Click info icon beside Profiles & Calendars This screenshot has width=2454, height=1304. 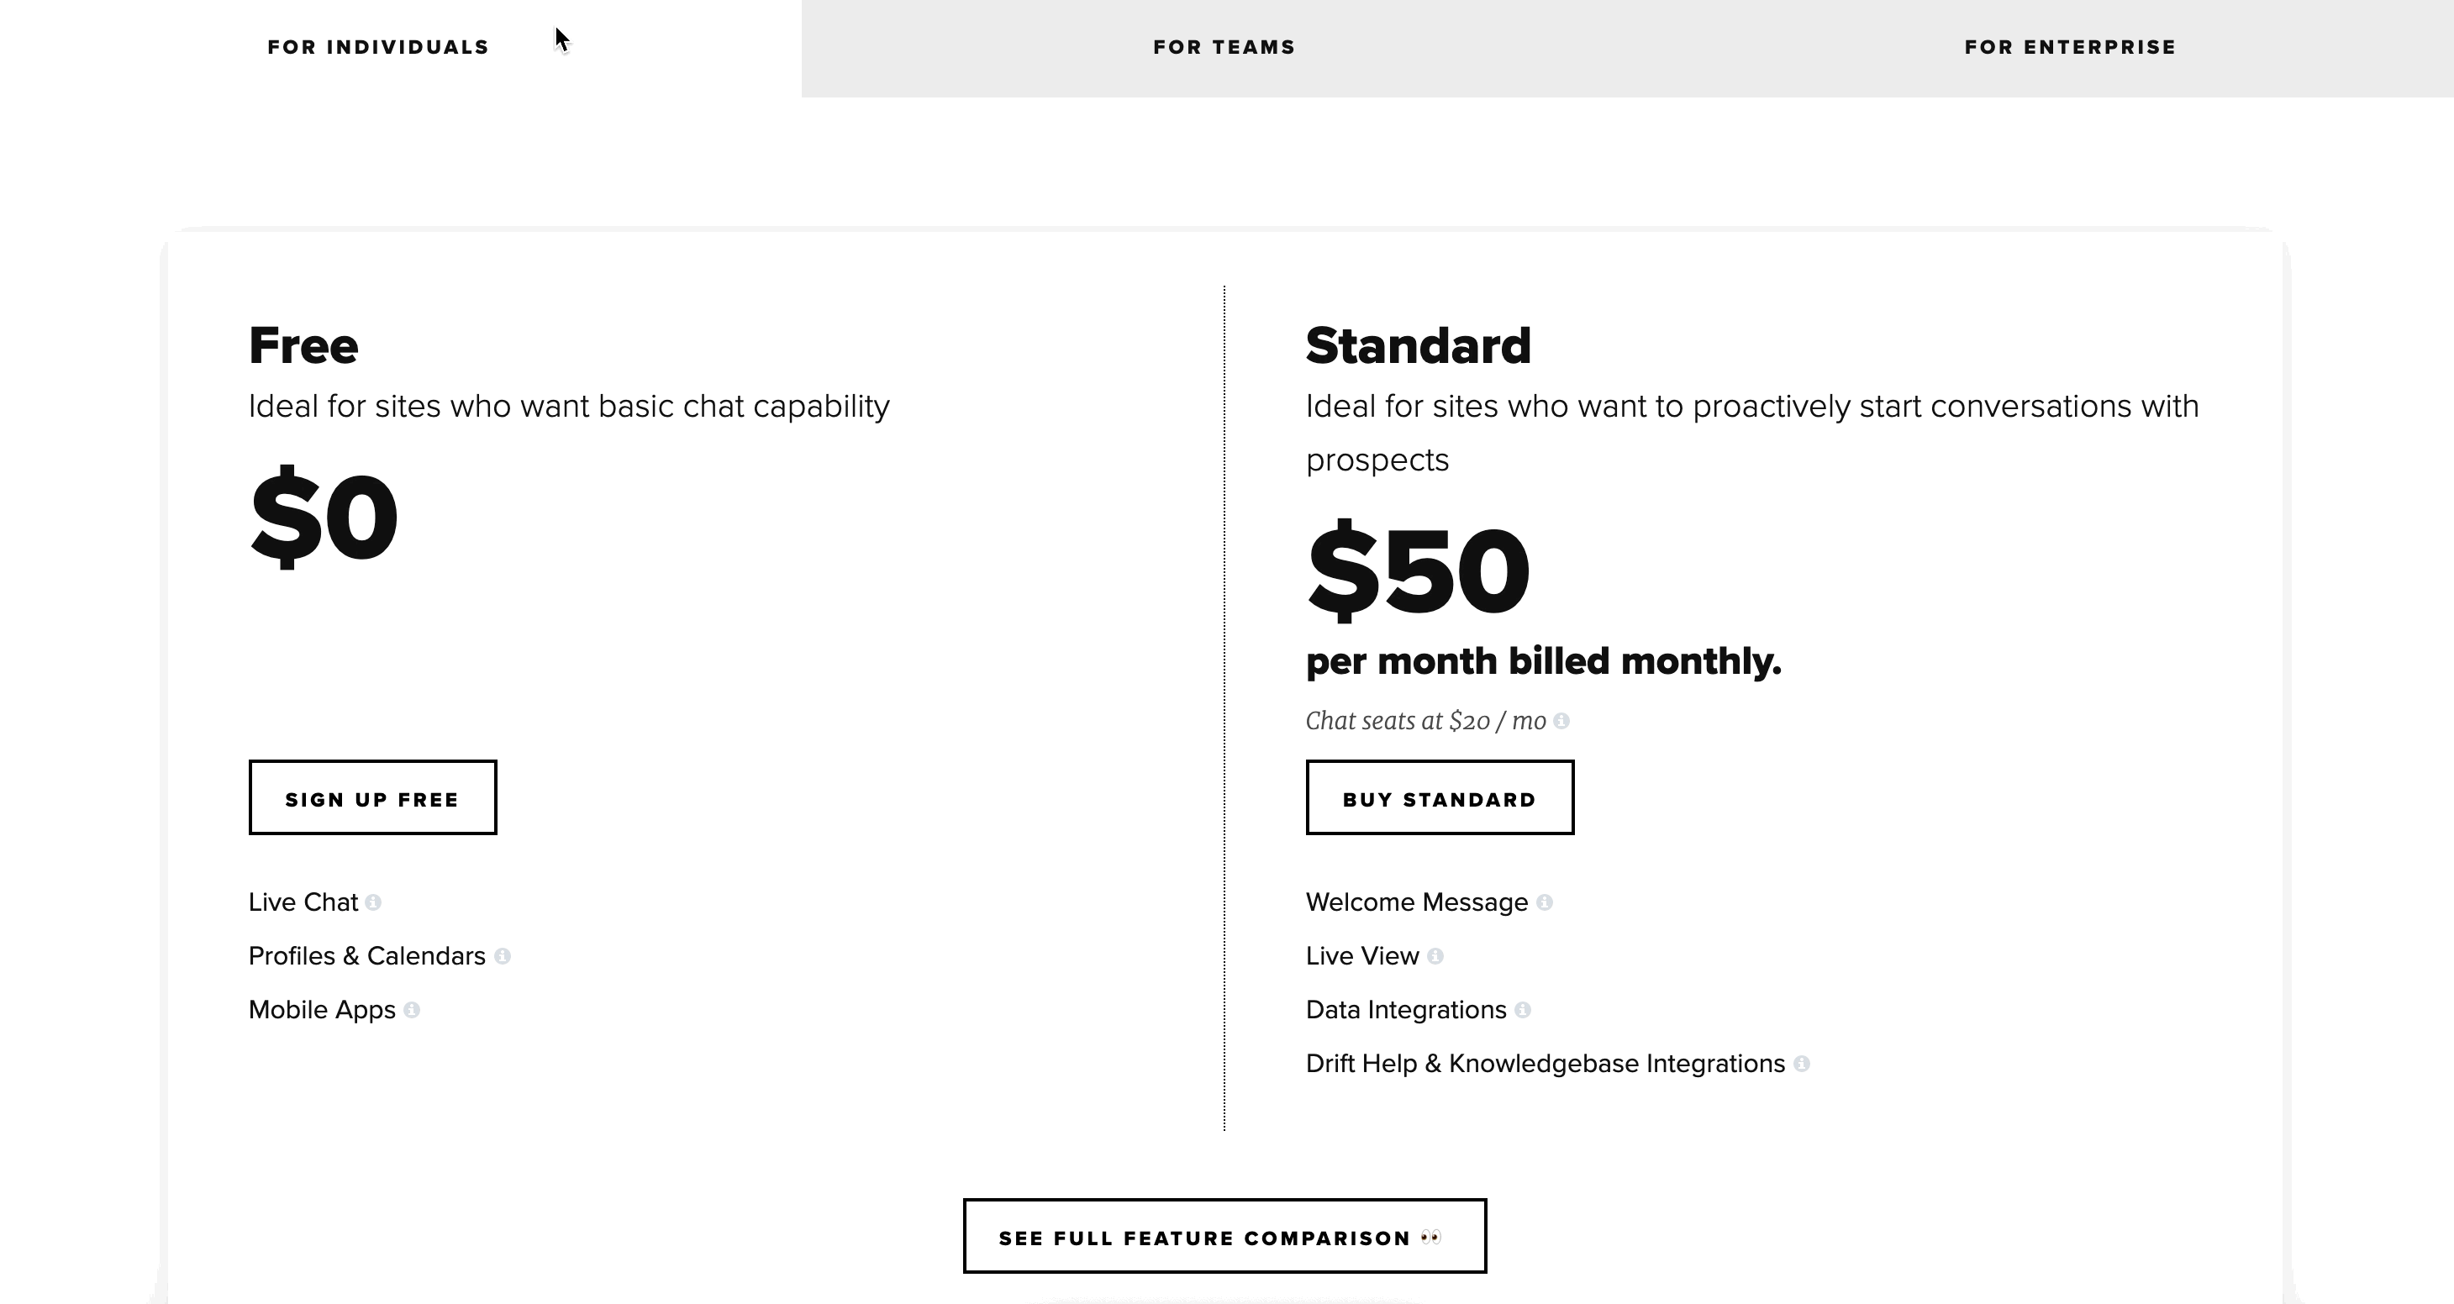[502, 955]
